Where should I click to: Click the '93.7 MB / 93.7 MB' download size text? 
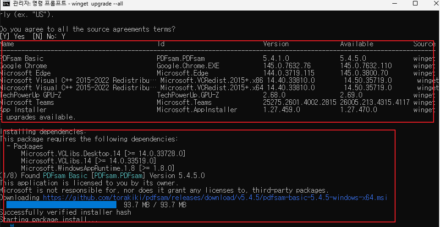[155, 205]
